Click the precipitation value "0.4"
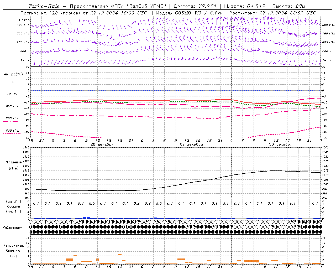Image resolution: width=336 pixels, height=269 pixels. tap(81, 204)
